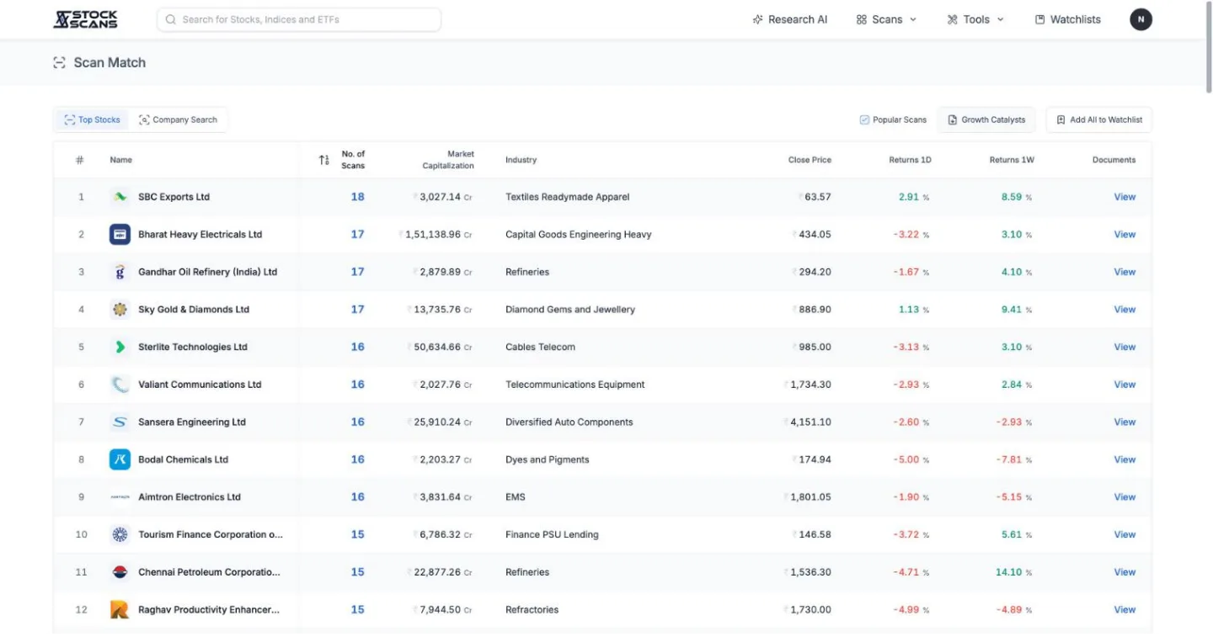Click the Market Capitalization column header
The image size is (1213, 637).
[448, 160]
